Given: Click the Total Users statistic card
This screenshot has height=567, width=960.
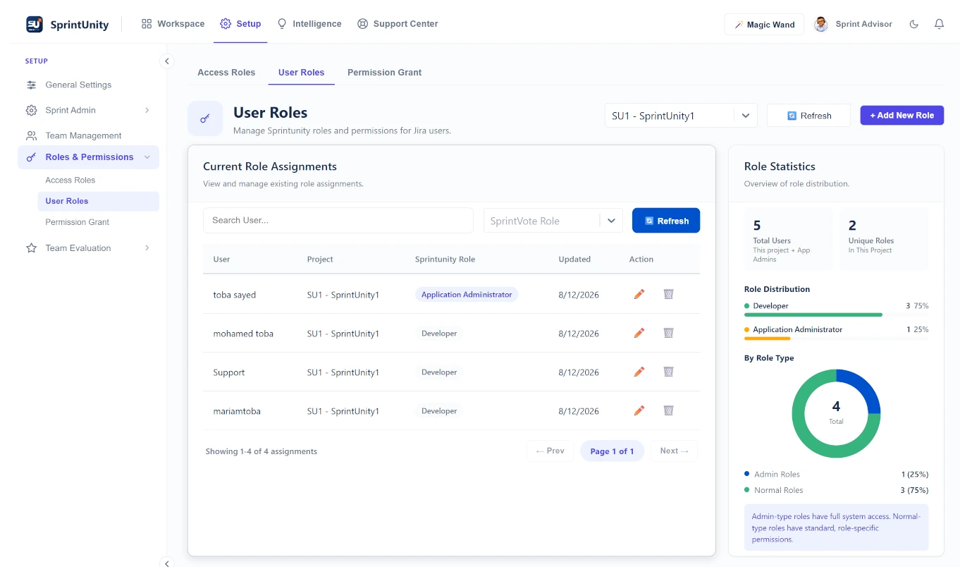Looking at the screenshot, I should pos(789,240).
